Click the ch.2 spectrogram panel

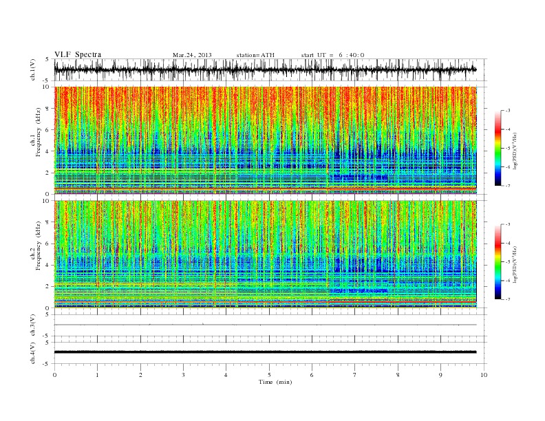coord(266,255)
